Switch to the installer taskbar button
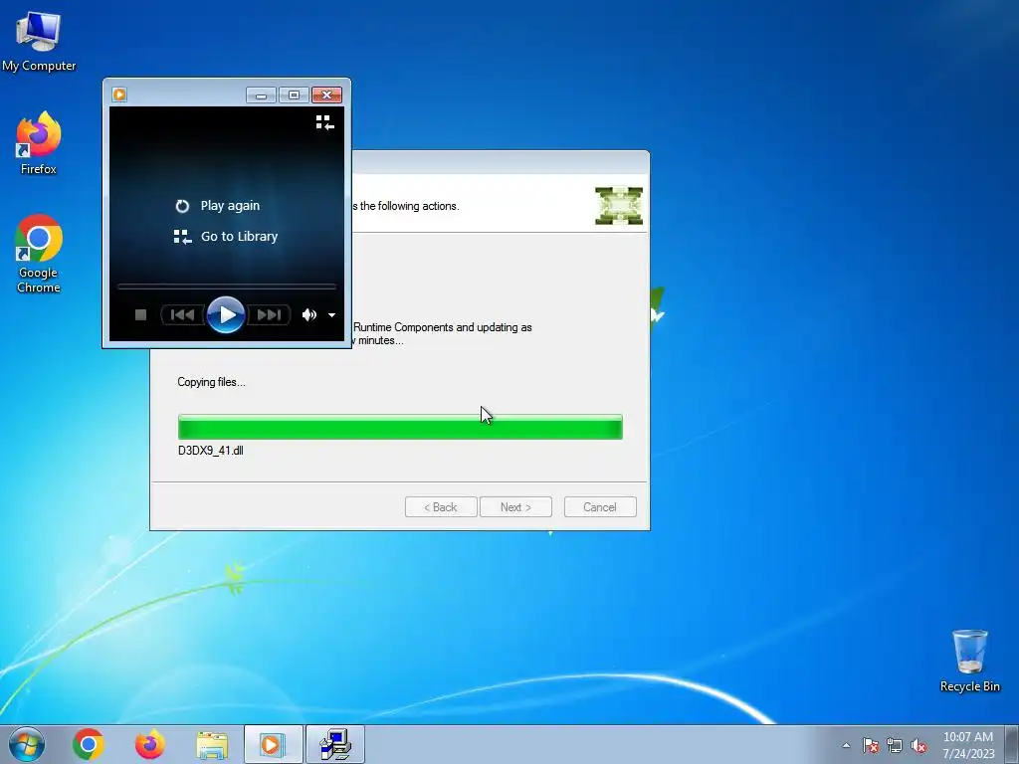The image size is (1019, 764). 335,744
